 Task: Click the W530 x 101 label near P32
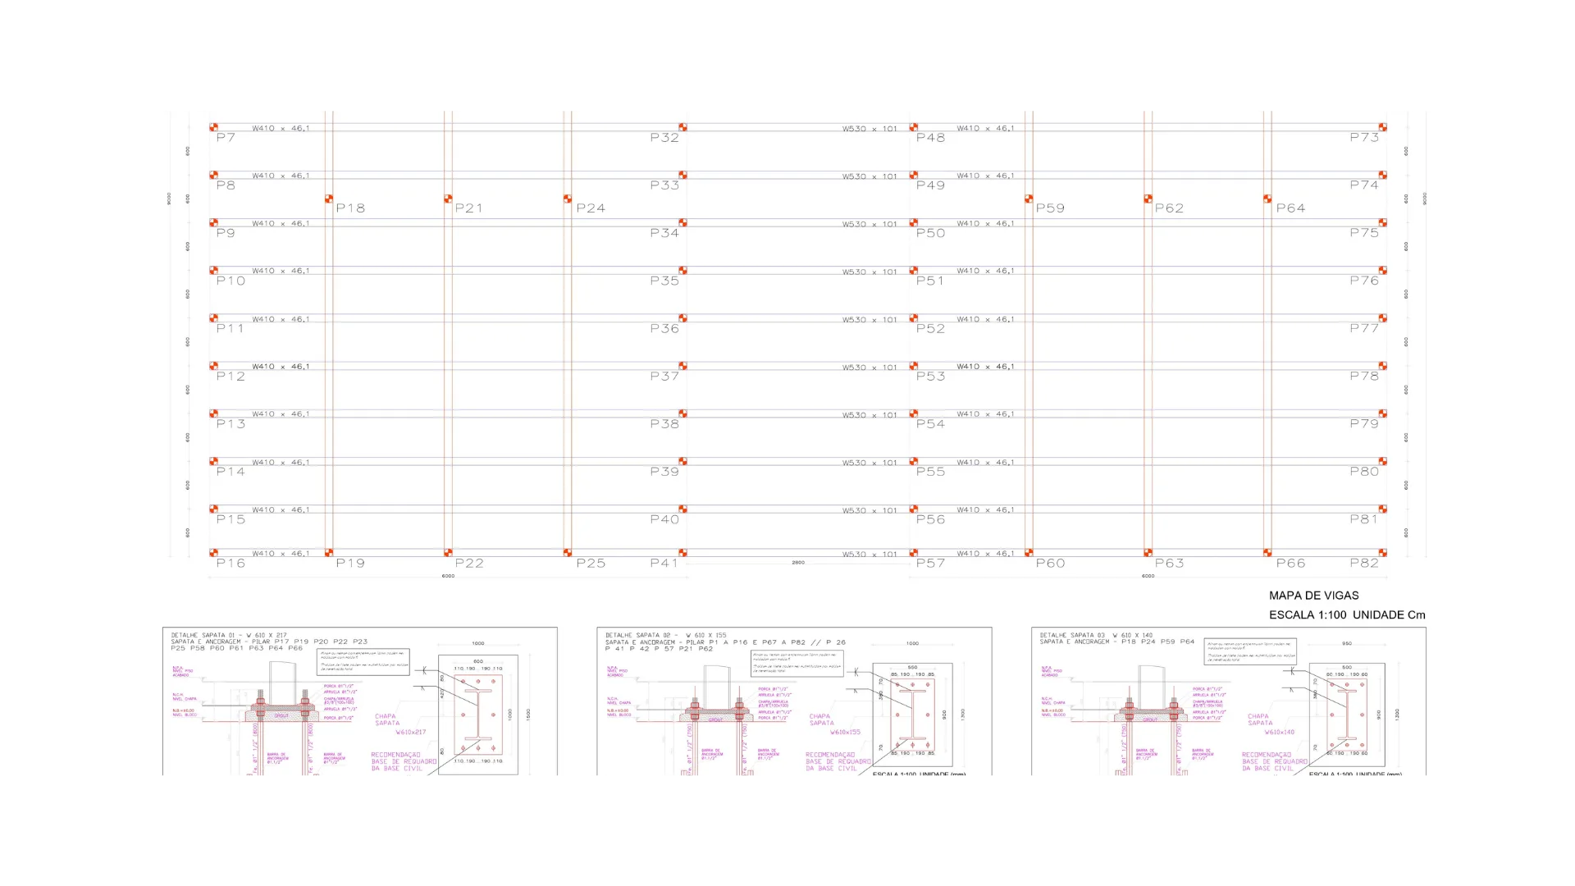point(870,129)
